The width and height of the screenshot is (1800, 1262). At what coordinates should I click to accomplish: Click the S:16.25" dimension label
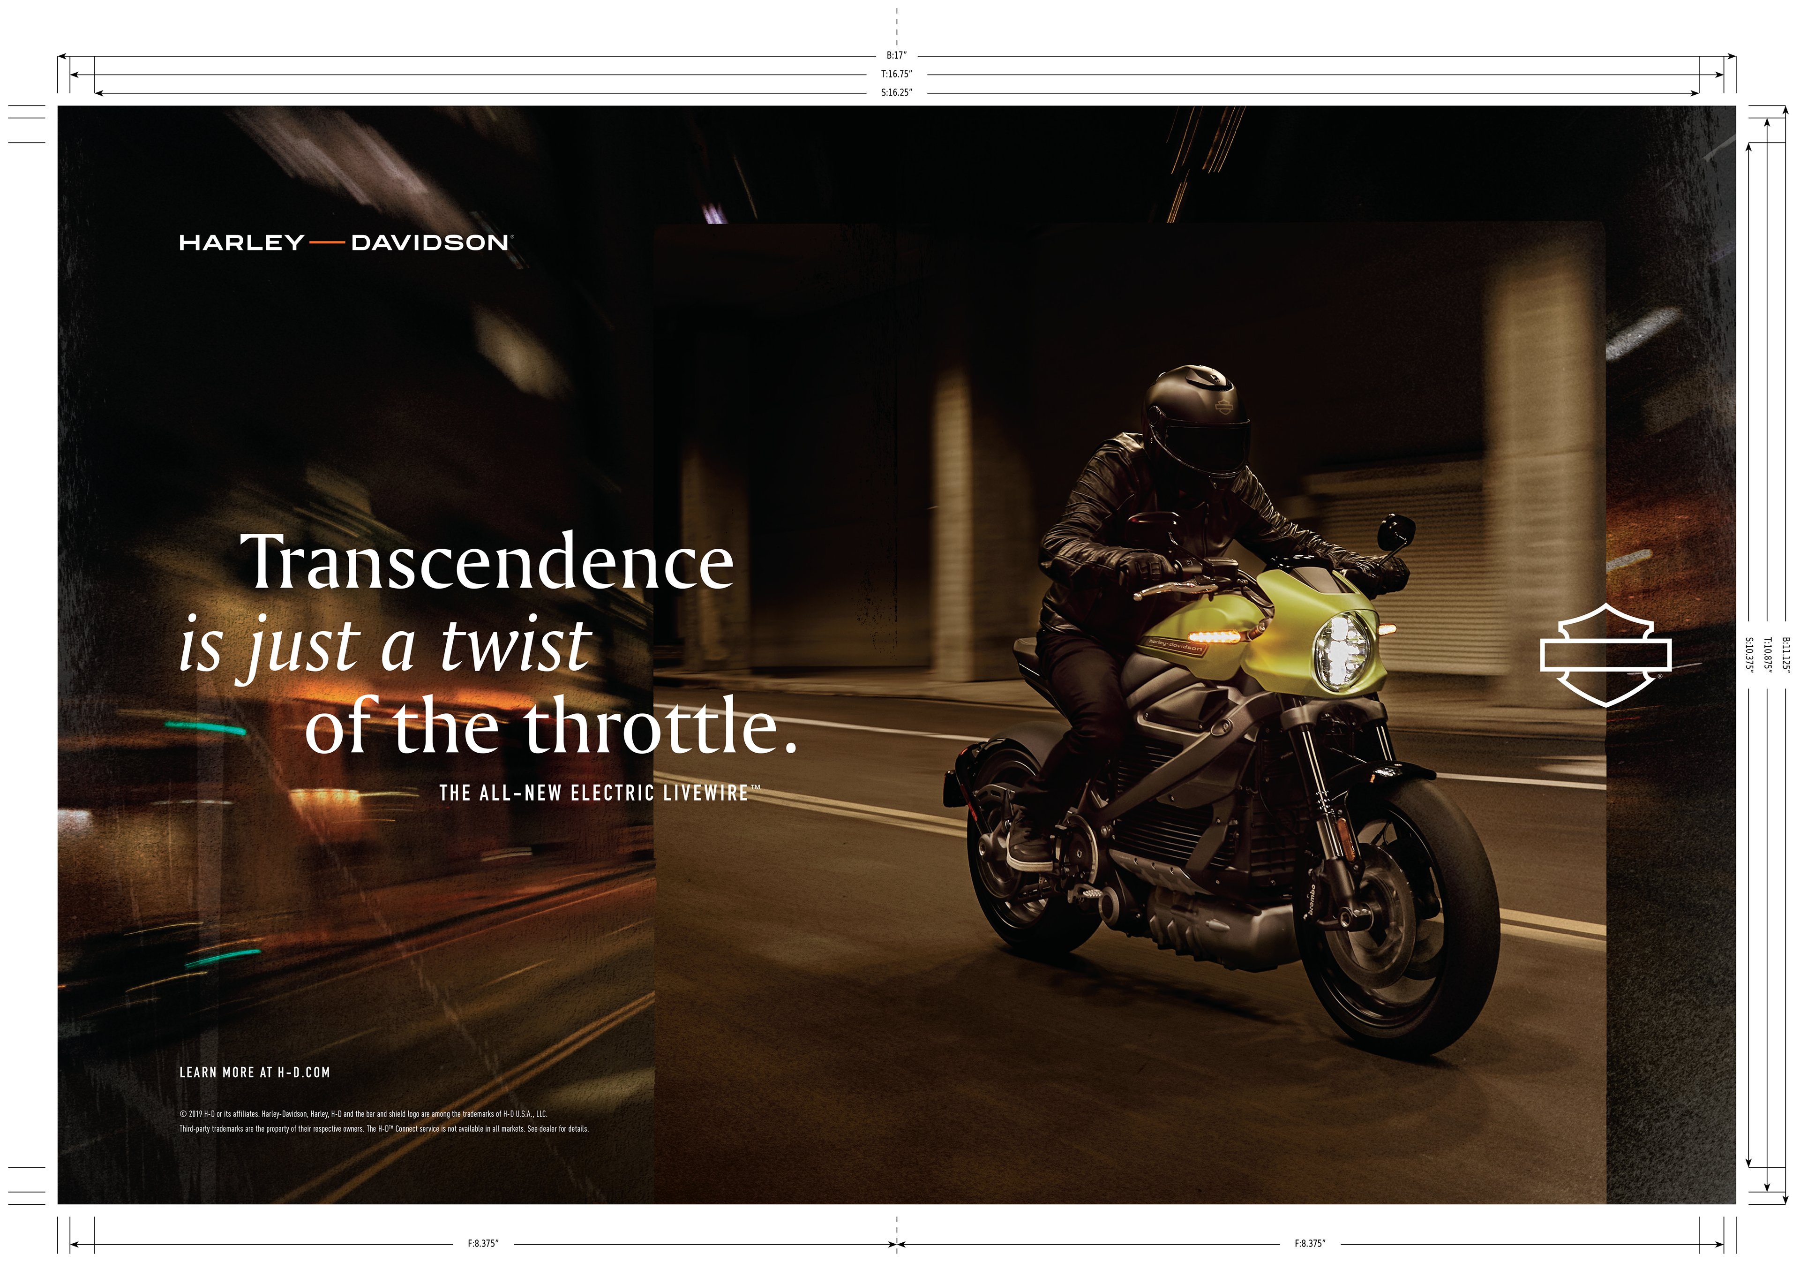[896, 92]
